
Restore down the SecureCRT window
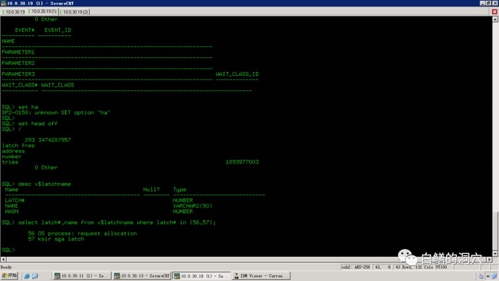coord(488,3)
